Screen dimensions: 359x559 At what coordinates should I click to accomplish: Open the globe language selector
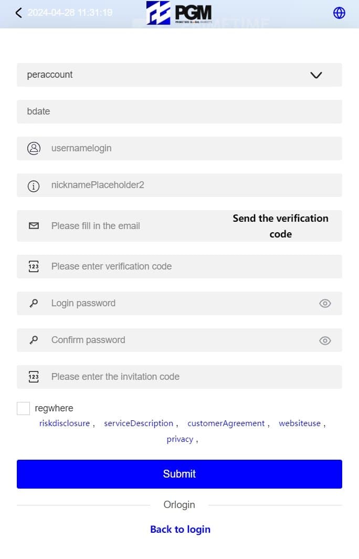click(340, 13)
